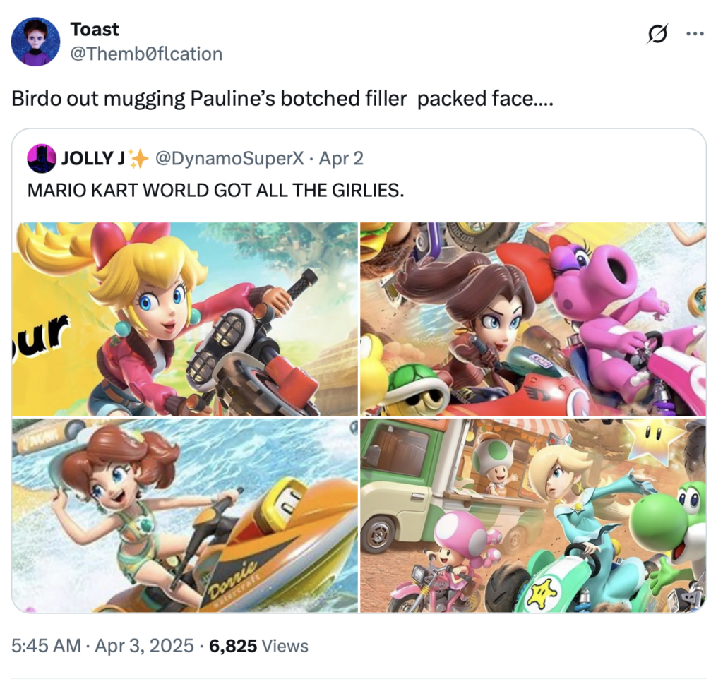The width and height of the screenshot is (723, 684).
Task: Open the Rosalina and Toadette image
Action: click(x=533, y=517)
